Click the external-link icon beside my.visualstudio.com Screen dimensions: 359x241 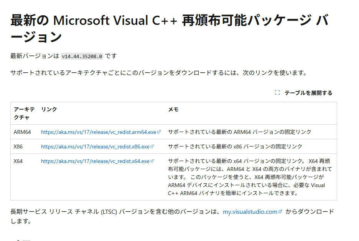280,212
